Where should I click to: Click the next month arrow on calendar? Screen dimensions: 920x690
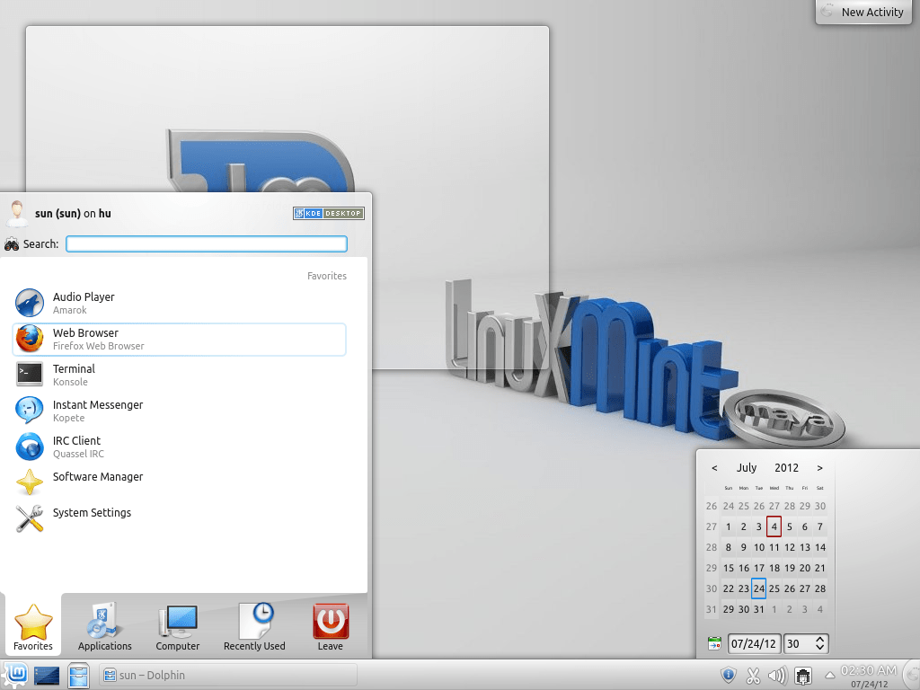click(819, 467)
